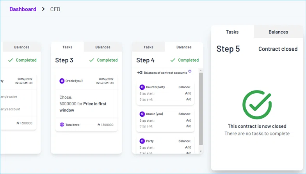306x174 pixels.
Task: Click Party Step start balance 10
Action: click(188, 147)
